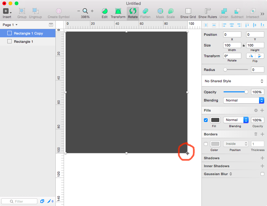Add a new inner shadow
Screen dimensions: 267x206
(262, 166)
